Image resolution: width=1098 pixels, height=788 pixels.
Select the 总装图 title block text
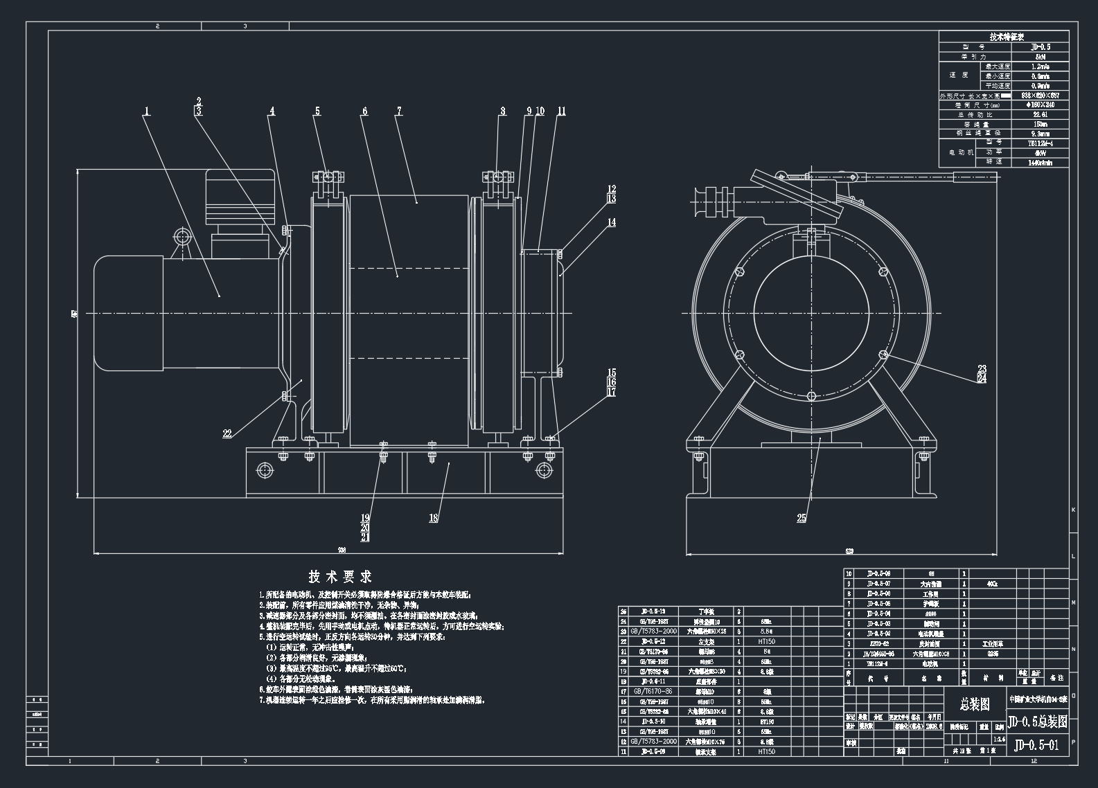click(x=975, y=704)
